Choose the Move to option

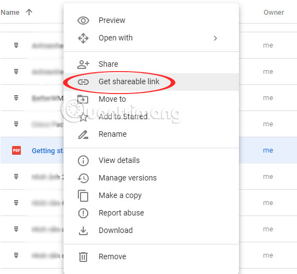tap(151, 99)
